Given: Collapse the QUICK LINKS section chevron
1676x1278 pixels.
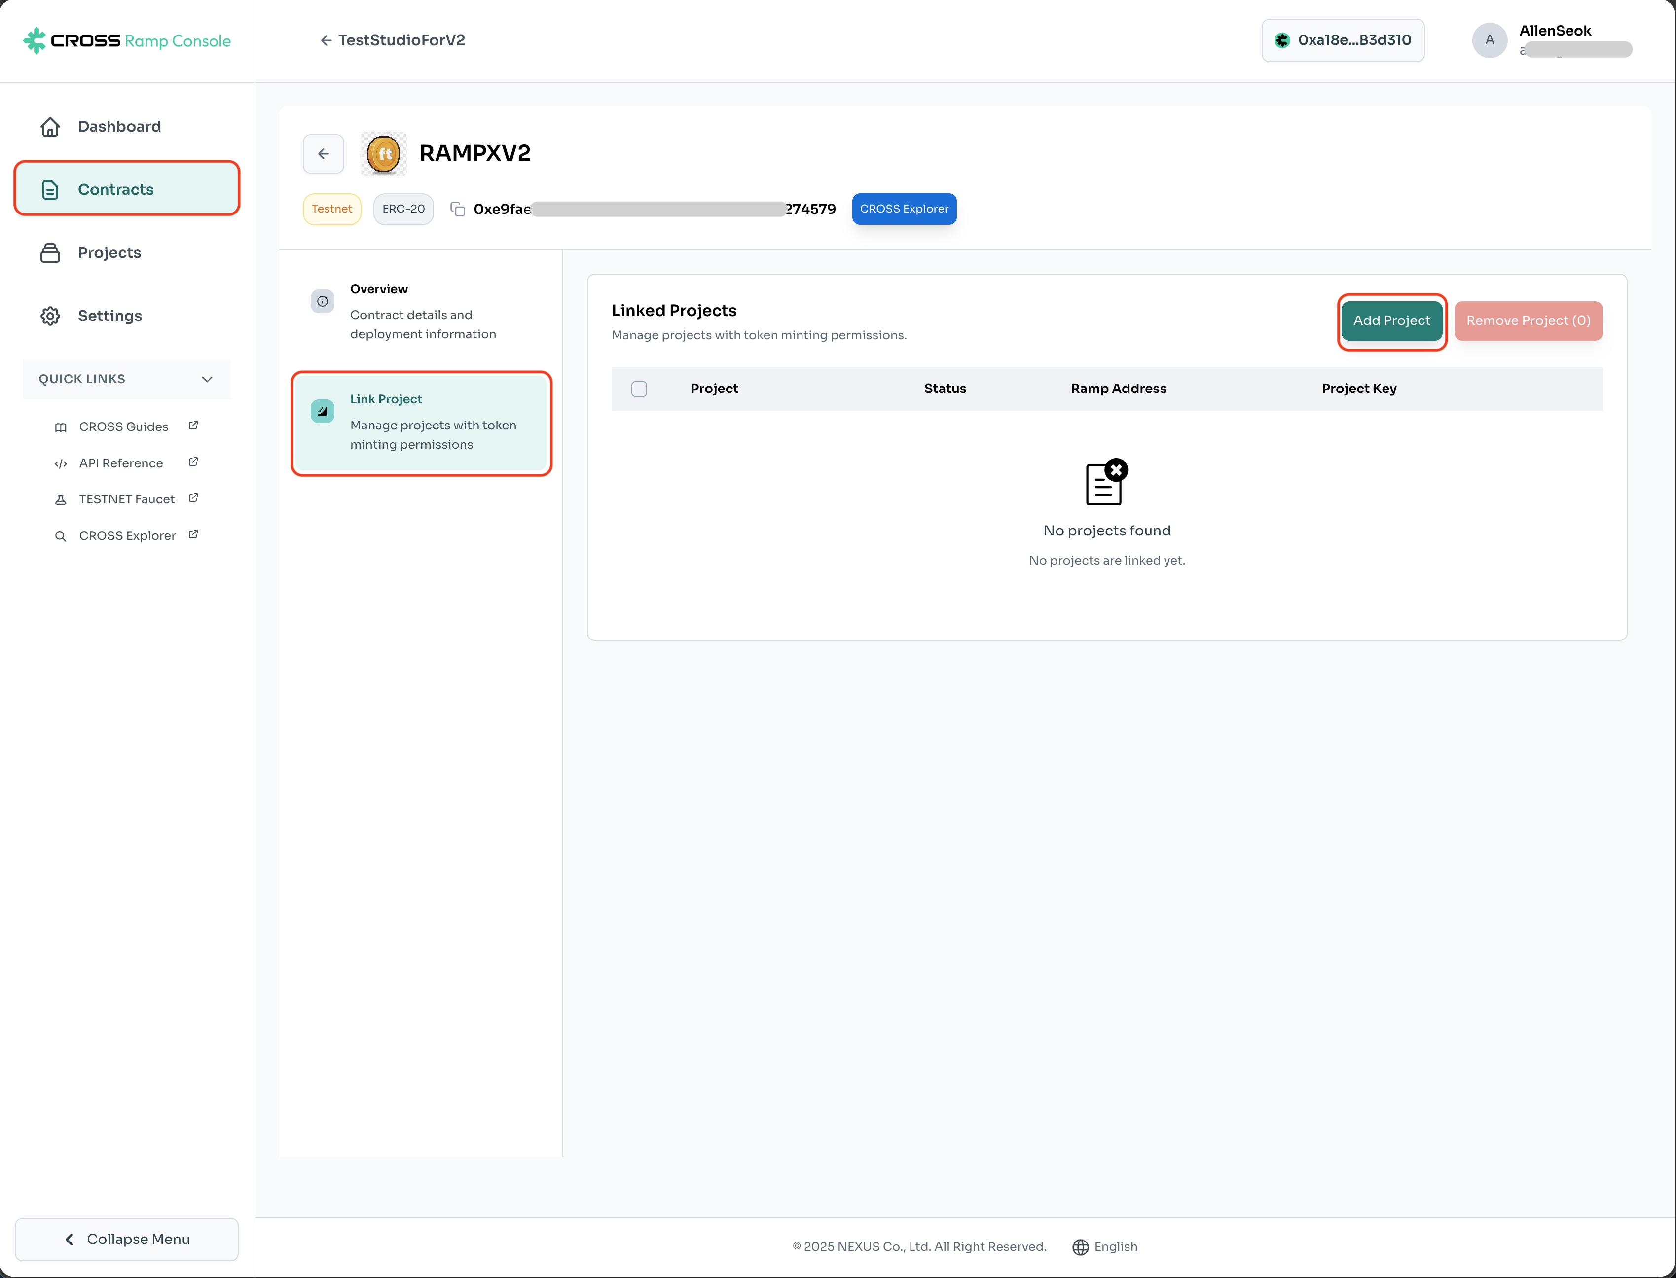Looking at the screenshot, I should click(207, 379).
